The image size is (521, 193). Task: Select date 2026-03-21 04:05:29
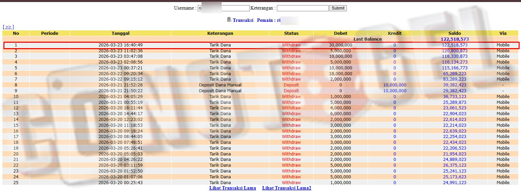[x=120, y=97]
